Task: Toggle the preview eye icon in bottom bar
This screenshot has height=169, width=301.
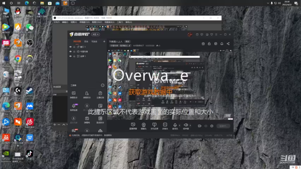Action: point(206,126)
